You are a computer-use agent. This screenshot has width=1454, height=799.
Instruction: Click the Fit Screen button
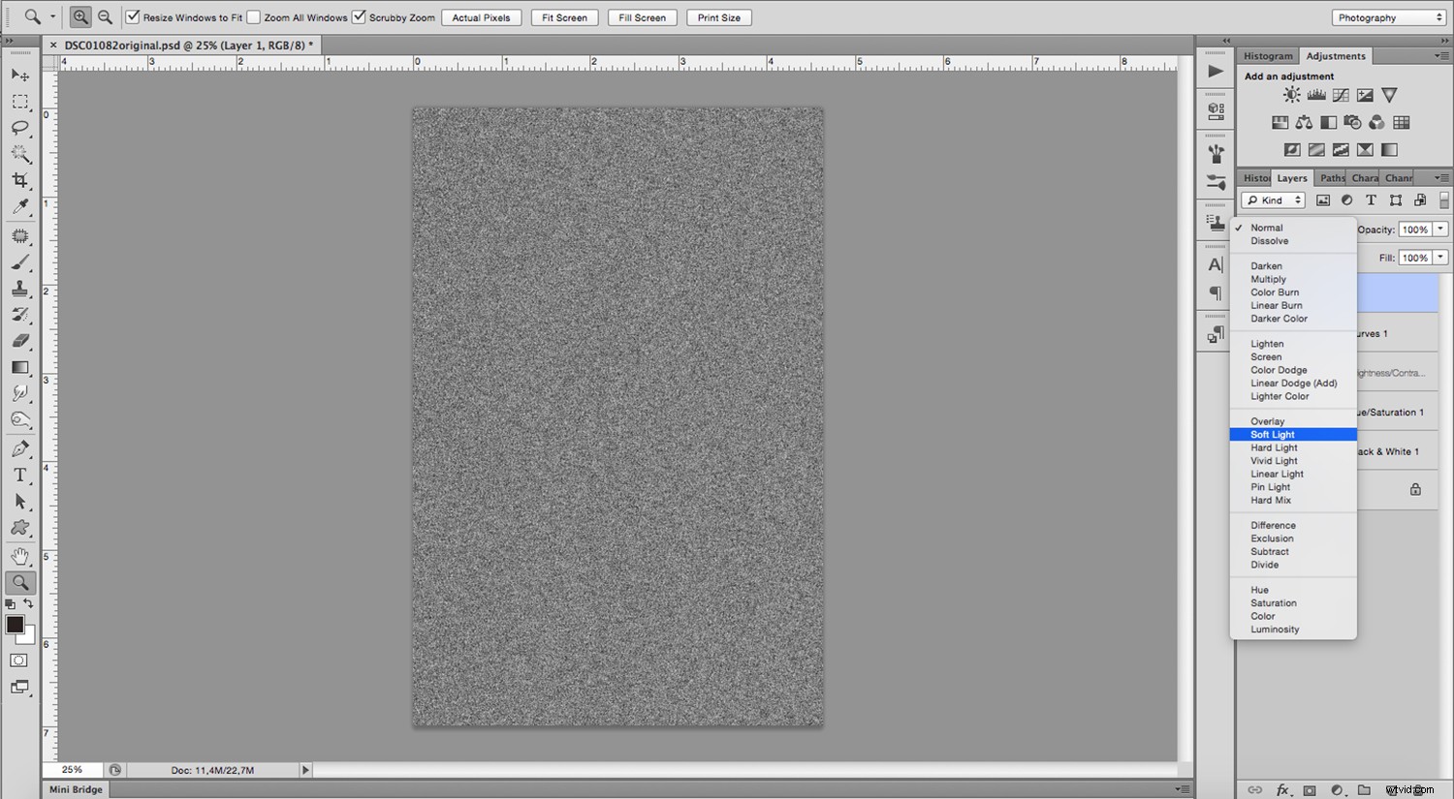coord(564,17)
